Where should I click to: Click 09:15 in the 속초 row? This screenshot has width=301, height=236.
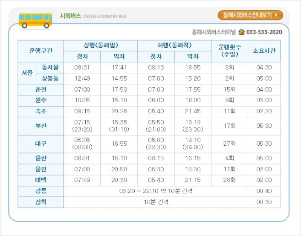[82, 111]
